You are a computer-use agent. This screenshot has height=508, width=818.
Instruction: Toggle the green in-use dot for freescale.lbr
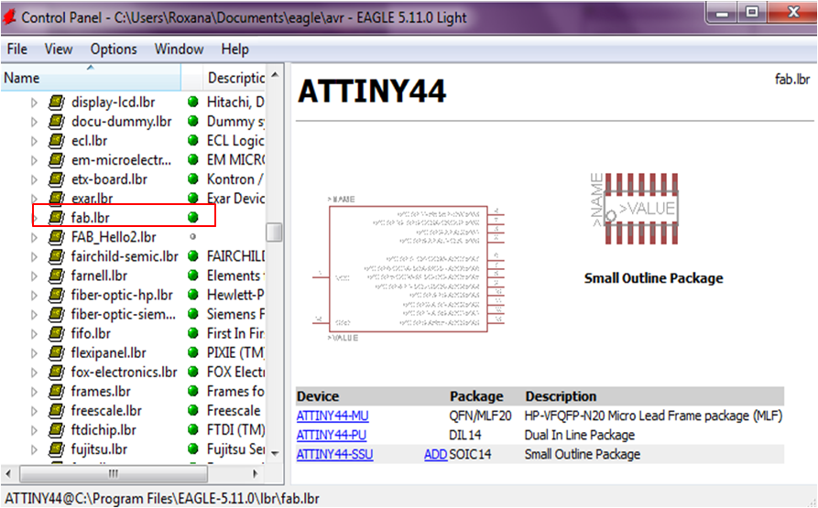tap(193, 410)
